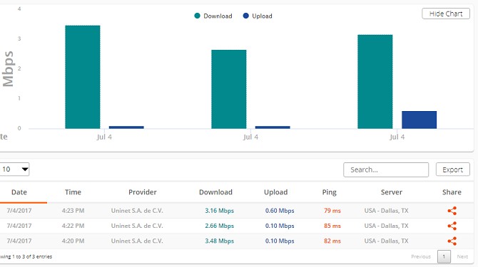478x267 pixels.
Task: Select the 85 ms ping value
Action: pos(332,226)
